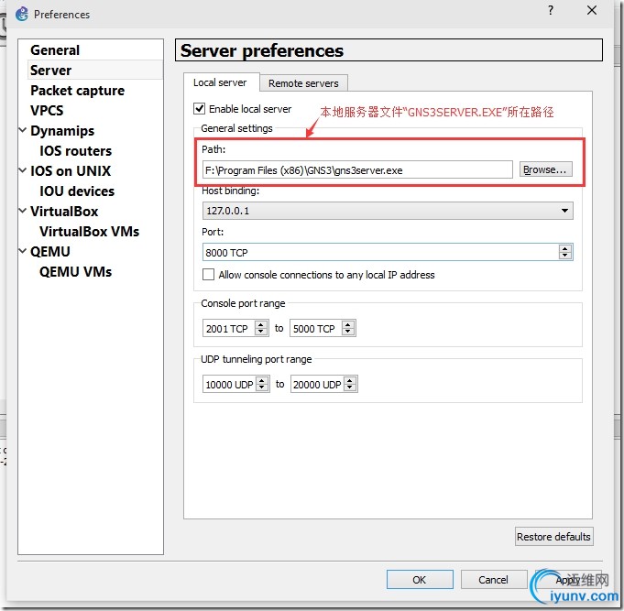Open the Host binding dropdown

tap(388, 211)
